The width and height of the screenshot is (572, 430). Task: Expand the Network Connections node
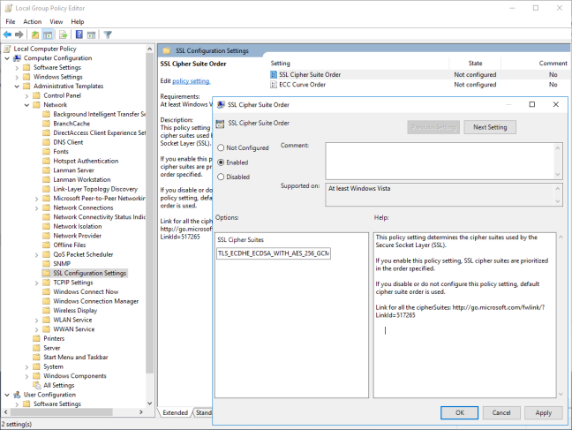(x=36, y=207)
